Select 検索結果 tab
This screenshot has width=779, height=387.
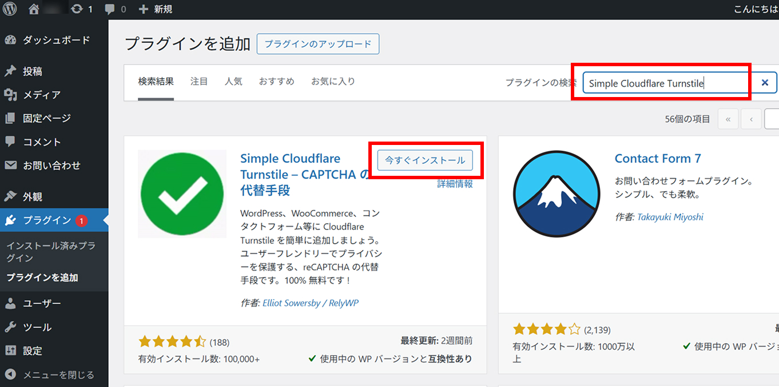[156, 82]
